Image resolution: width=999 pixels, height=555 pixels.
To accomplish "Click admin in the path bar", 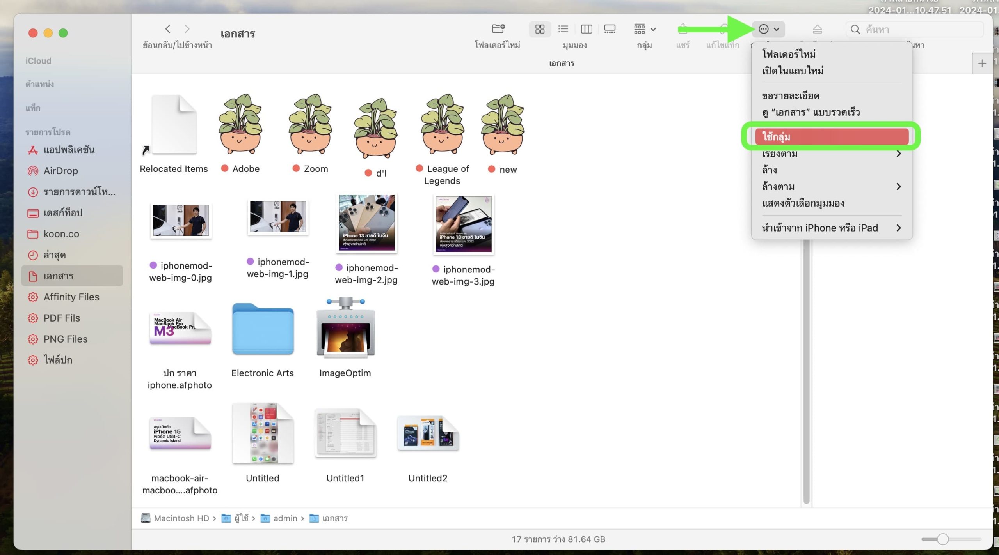I will tap(285, 518).
